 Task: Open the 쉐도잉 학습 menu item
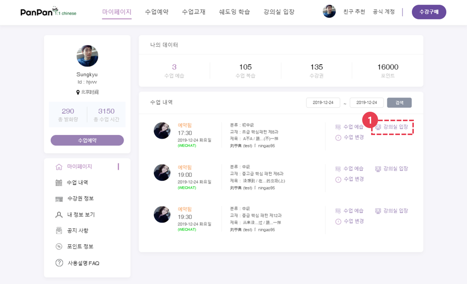pos(234,12)
